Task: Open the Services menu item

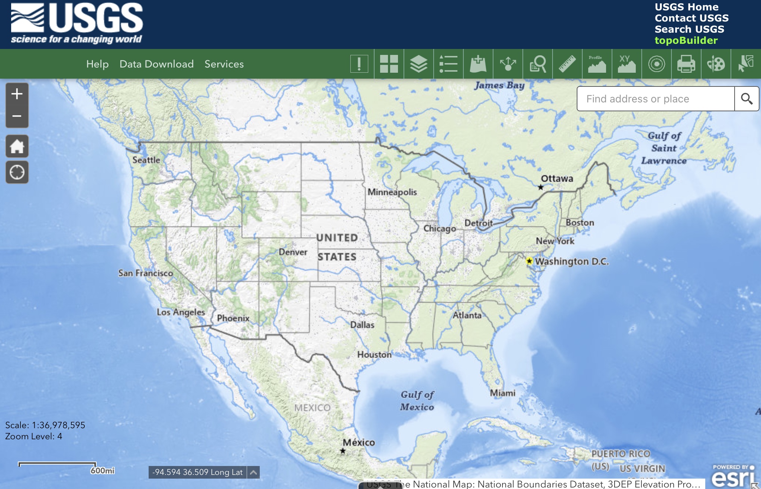Action: pos(224,64)
